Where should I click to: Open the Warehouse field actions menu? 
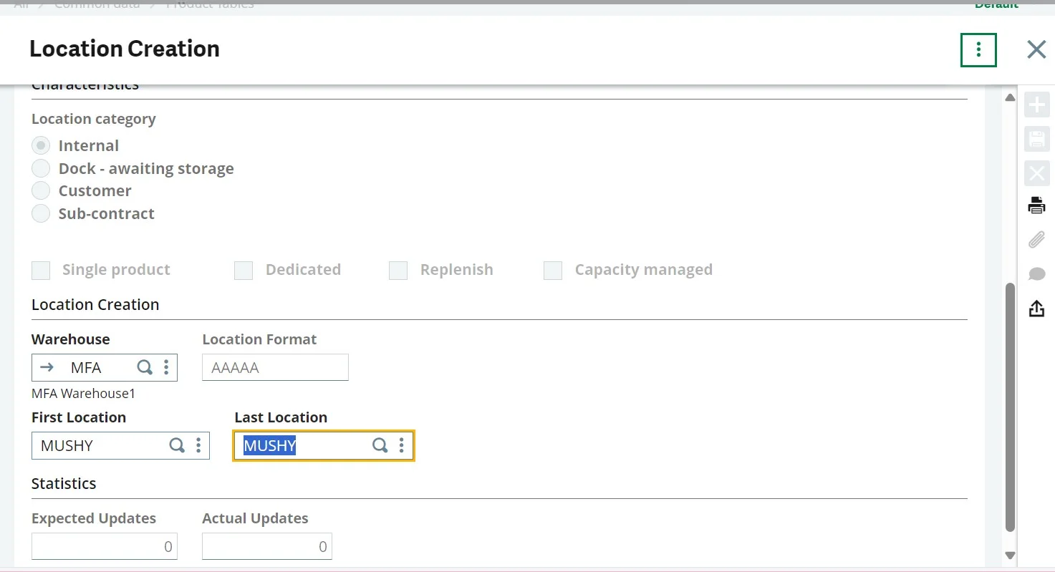pyautogui.click(x=166, y=367)
